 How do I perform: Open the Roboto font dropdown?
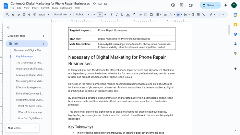tap(83, 14)
